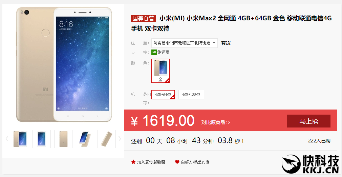Select first thumbnail showing front and back

click(x=20, y=139)
